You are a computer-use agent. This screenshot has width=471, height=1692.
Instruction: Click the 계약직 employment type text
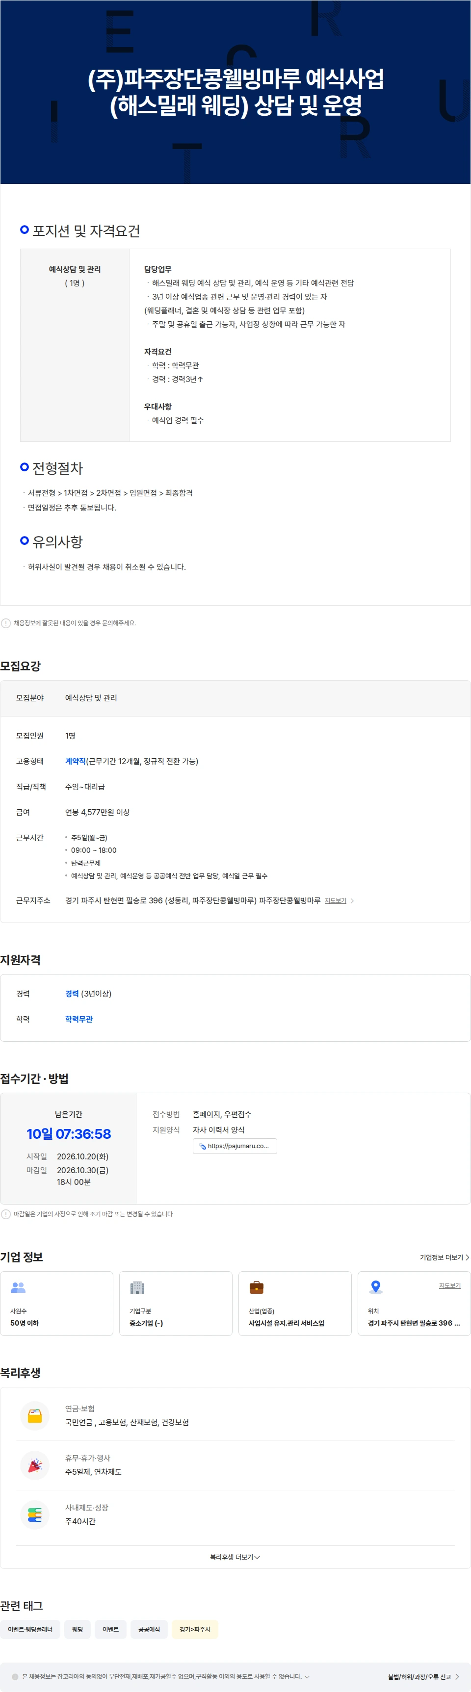[x=76, y=761]
